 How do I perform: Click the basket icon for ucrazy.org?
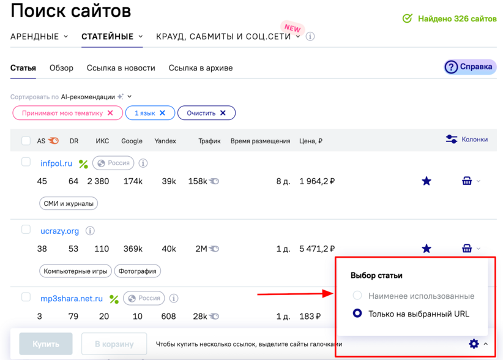tap(467, 249)
